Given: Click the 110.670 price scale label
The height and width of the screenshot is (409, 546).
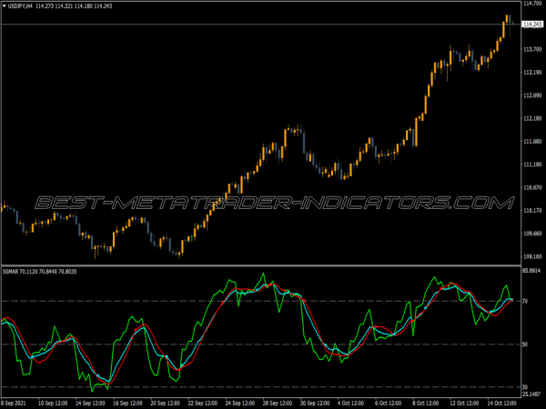Looking at the screenshot, I should (x=532, y=187).
